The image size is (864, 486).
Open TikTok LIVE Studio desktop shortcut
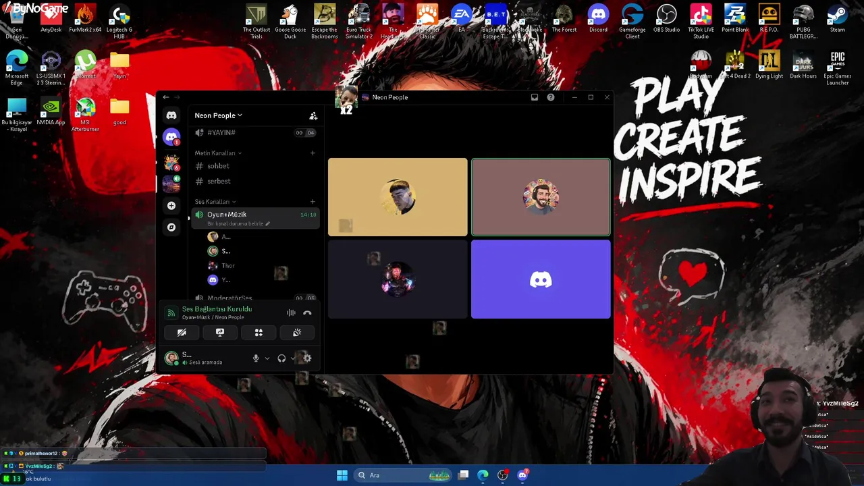[701, 22]
